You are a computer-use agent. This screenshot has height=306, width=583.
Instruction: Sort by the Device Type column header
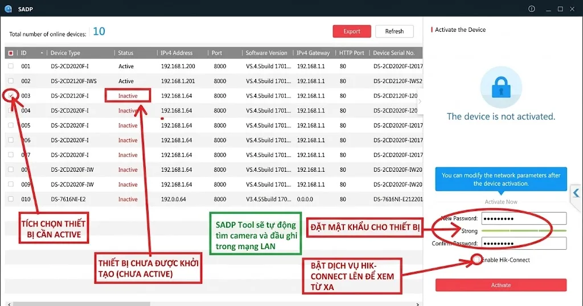click(65, 53)
